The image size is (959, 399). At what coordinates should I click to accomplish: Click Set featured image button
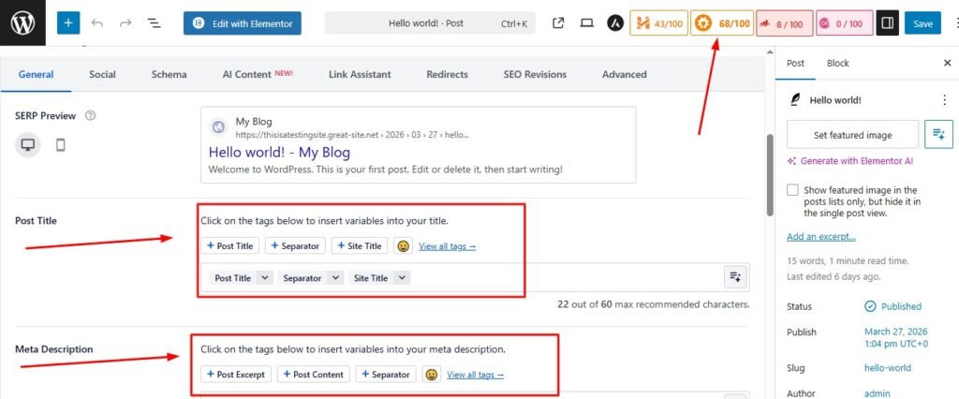pyautogui.click(x=852, y=135)
